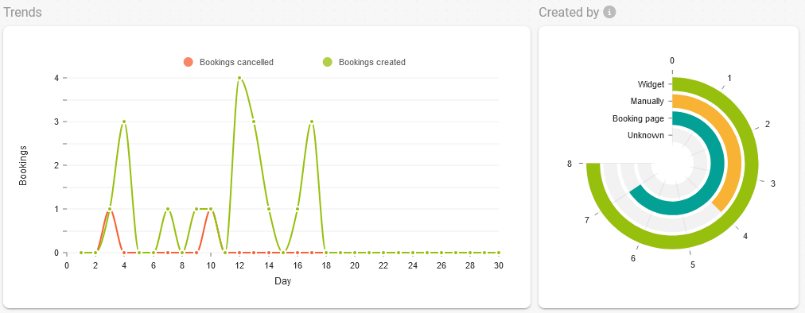Click the Created by section heading

click(x=569, y=13)
